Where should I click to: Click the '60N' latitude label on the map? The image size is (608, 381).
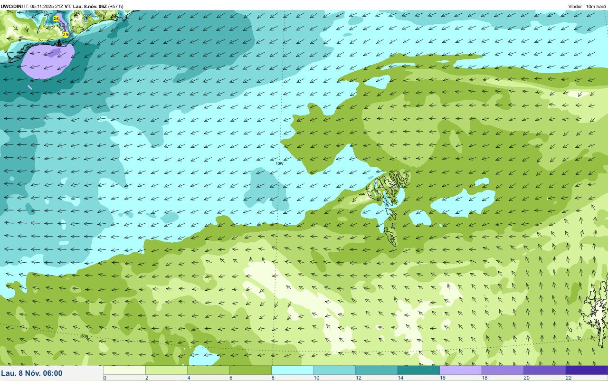coord(85,336)
